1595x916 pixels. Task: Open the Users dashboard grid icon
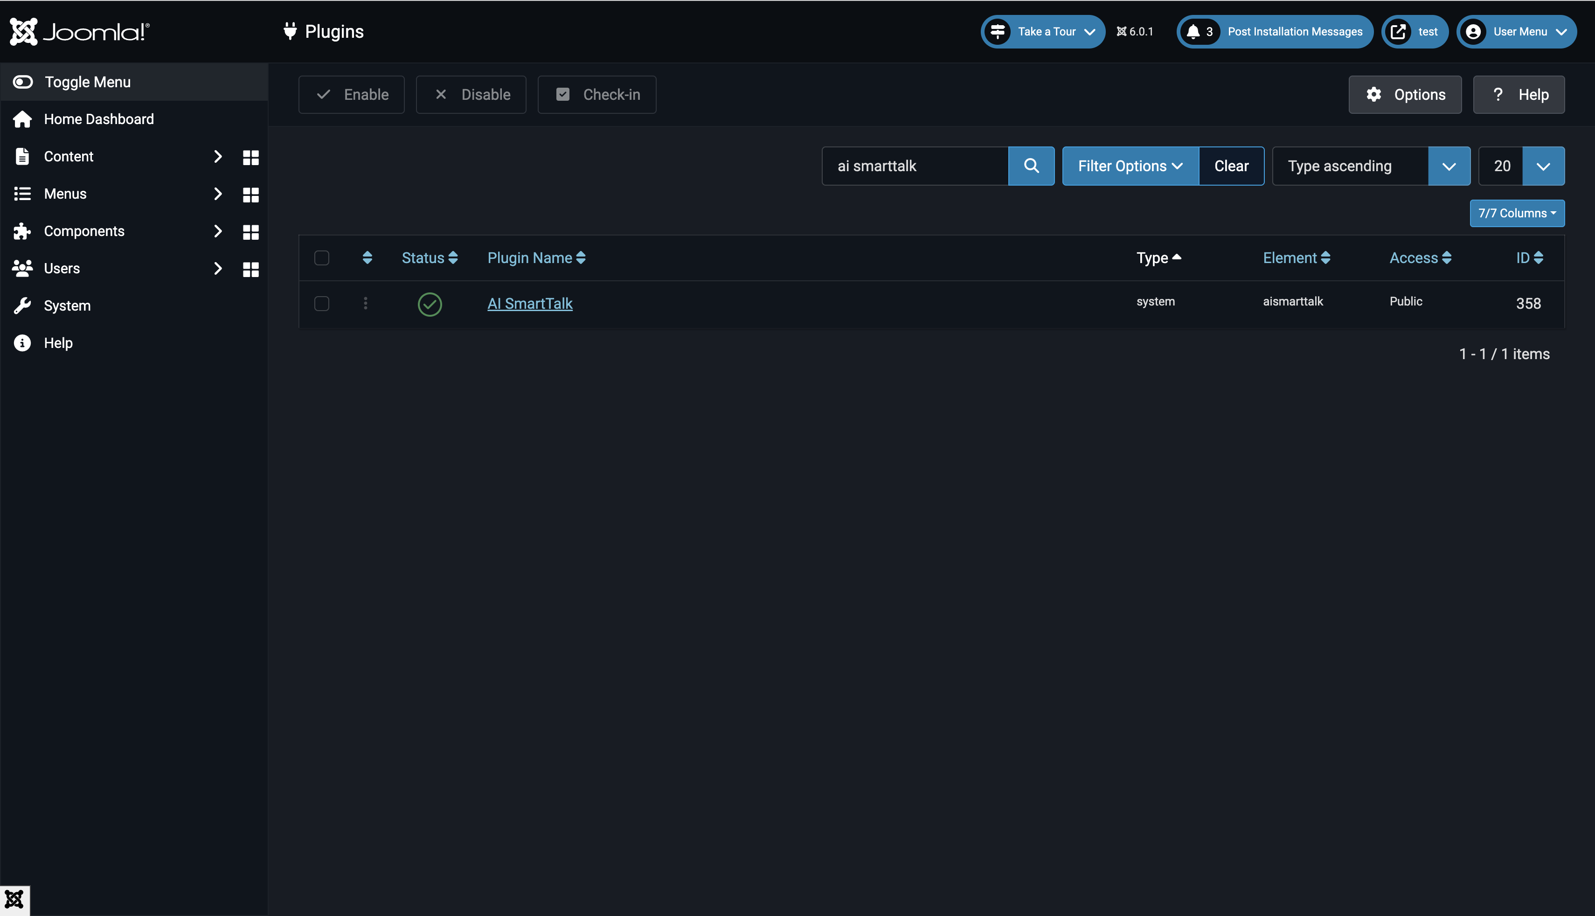(x=250, y=269)
